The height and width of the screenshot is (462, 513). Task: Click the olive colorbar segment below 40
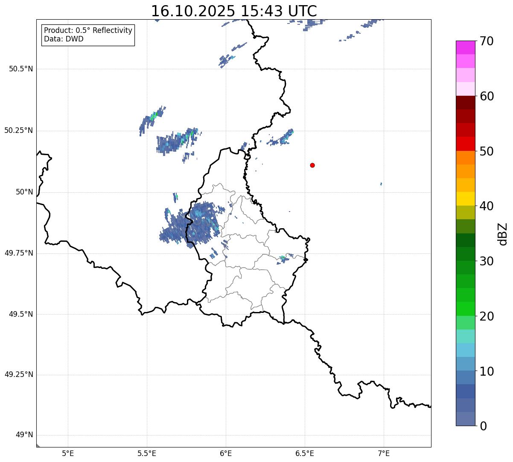pos(465,212)
